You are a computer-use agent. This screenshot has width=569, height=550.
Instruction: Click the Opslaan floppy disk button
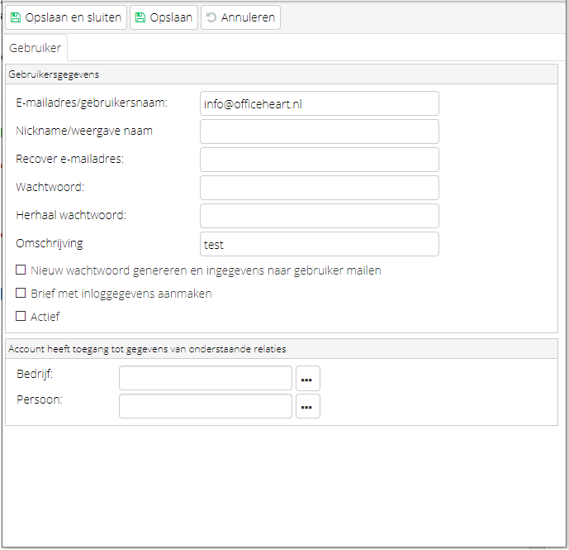pos(164,17)
